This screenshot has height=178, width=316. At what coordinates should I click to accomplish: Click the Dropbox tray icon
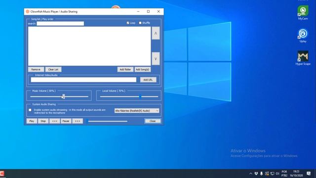click(x=256, y=174)
